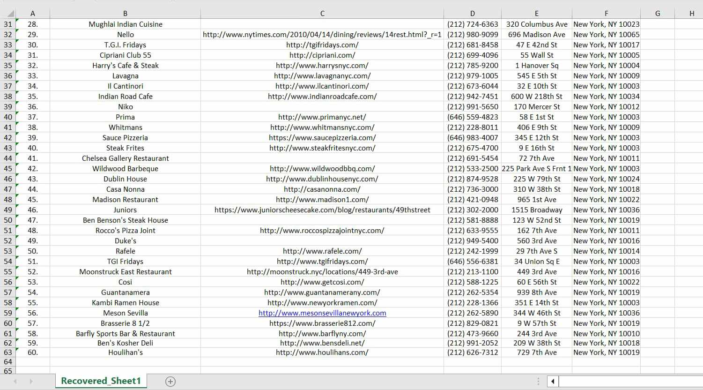703x390 pixels.
Task: Click the Select All corner triangle
Action: tap(11, 14)
